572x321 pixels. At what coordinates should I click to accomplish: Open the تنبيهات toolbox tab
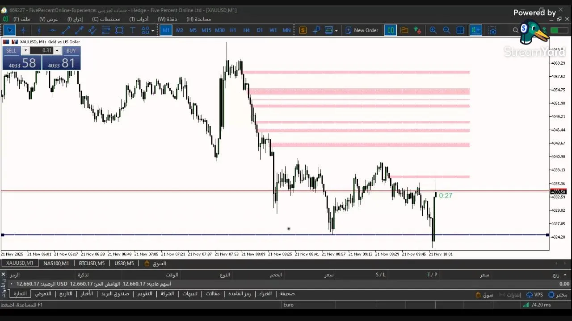point(190,294)
